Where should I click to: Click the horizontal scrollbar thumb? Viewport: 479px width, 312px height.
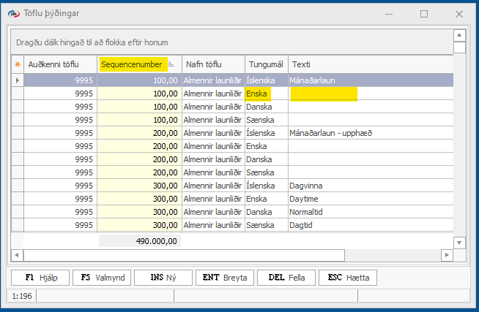(x=185, y=255)
